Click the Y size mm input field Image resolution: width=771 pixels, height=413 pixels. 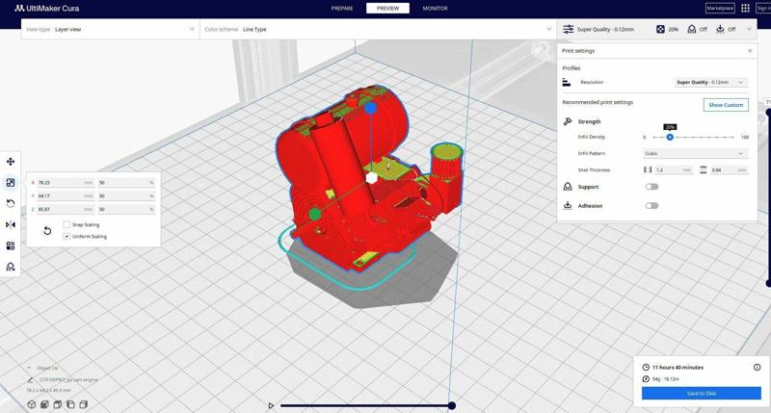pos(66,196)
